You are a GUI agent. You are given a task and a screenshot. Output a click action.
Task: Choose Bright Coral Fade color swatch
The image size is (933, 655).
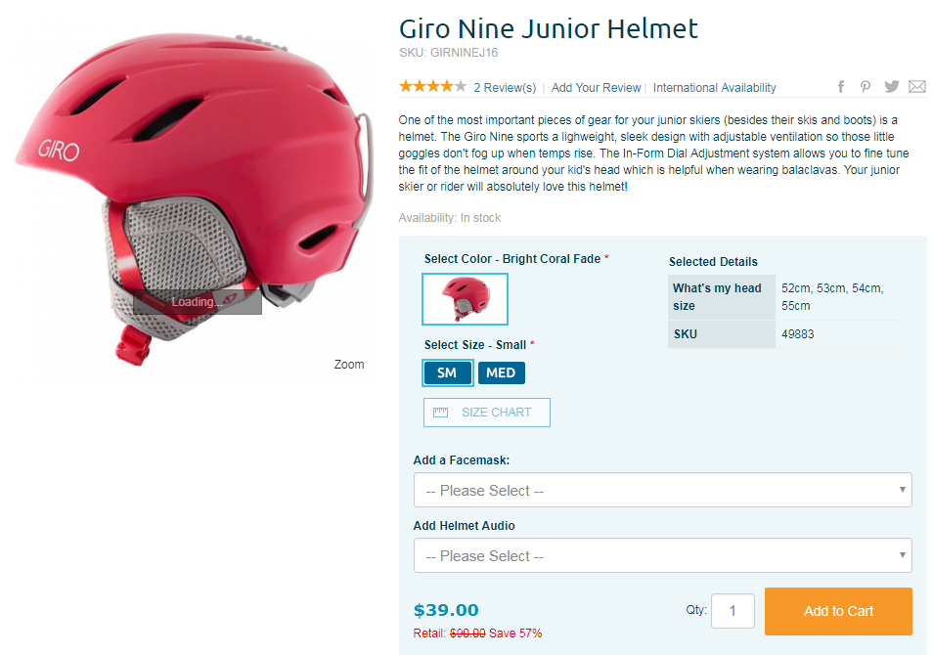465,299
